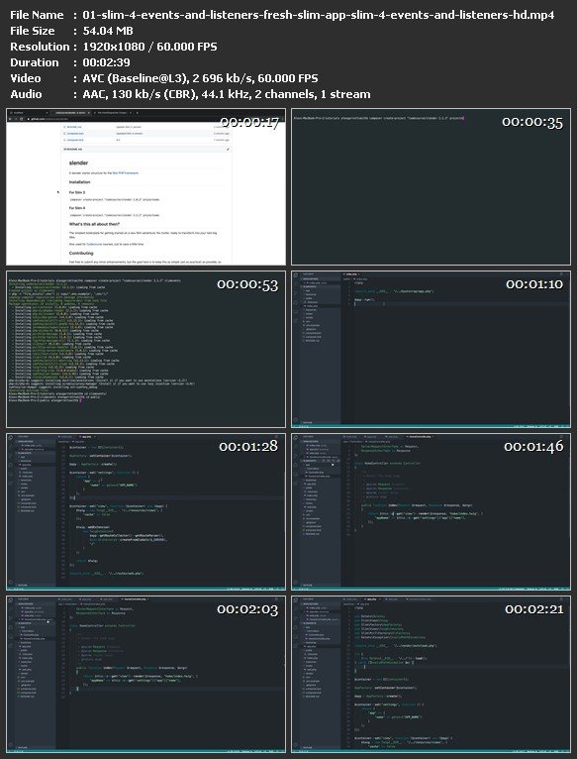Open the thumbnail stamped 00:01:28
Viewport: 577px width, 759px height.
(x=145, y=511)
